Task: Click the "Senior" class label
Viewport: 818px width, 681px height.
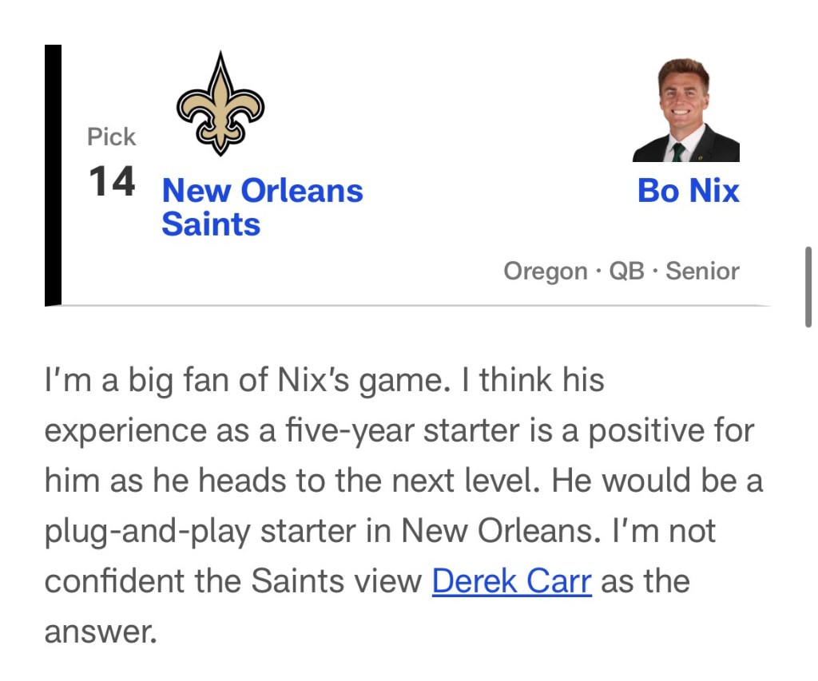Action: coord(702,271)
